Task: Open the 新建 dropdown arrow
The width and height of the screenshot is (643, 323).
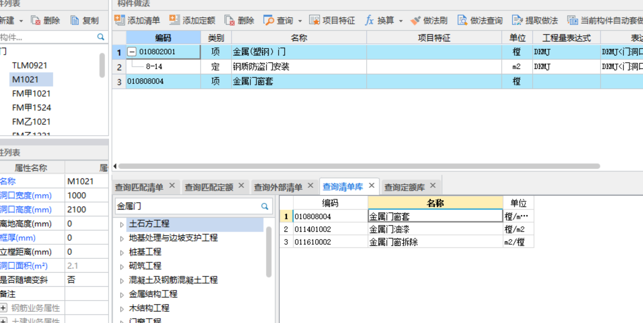Action: pos(21,21)
